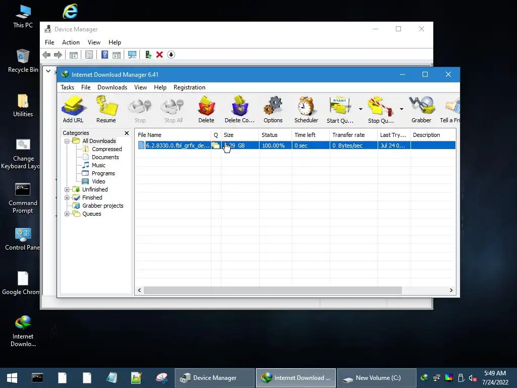Sort by Time left column header
The height and width of the screenshot is (388, 517).
click(311, 135)
